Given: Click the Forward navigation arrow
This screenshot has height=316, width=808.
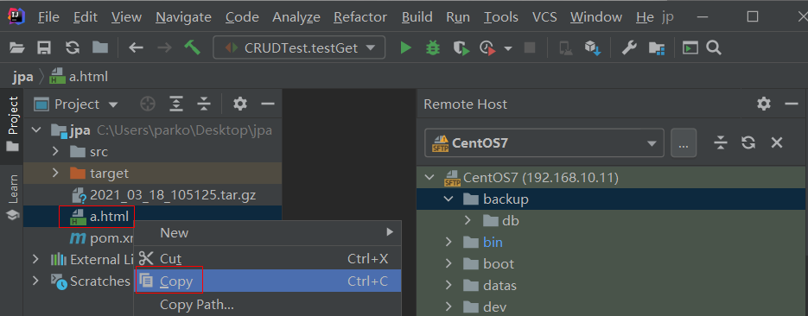Looking at the screenshot, I should coord(164,47).
